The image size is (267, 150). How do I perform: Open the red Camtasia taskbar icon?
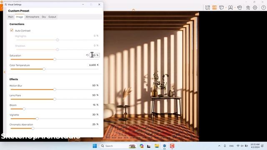click(x=172, y=146)
